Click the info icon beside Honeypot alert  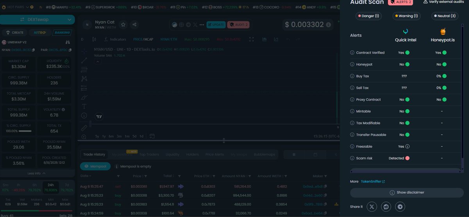[353, 64]
